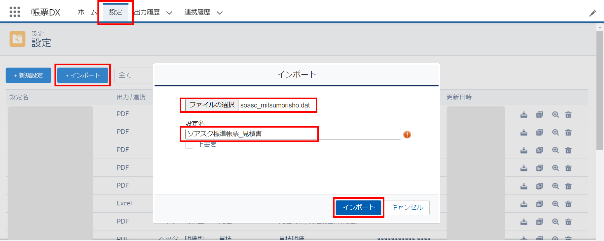Viewport: 604px width, 241px height.
Task: Click the + 新規設定 button
Action: pyautogui.click(x=28, y=75)
